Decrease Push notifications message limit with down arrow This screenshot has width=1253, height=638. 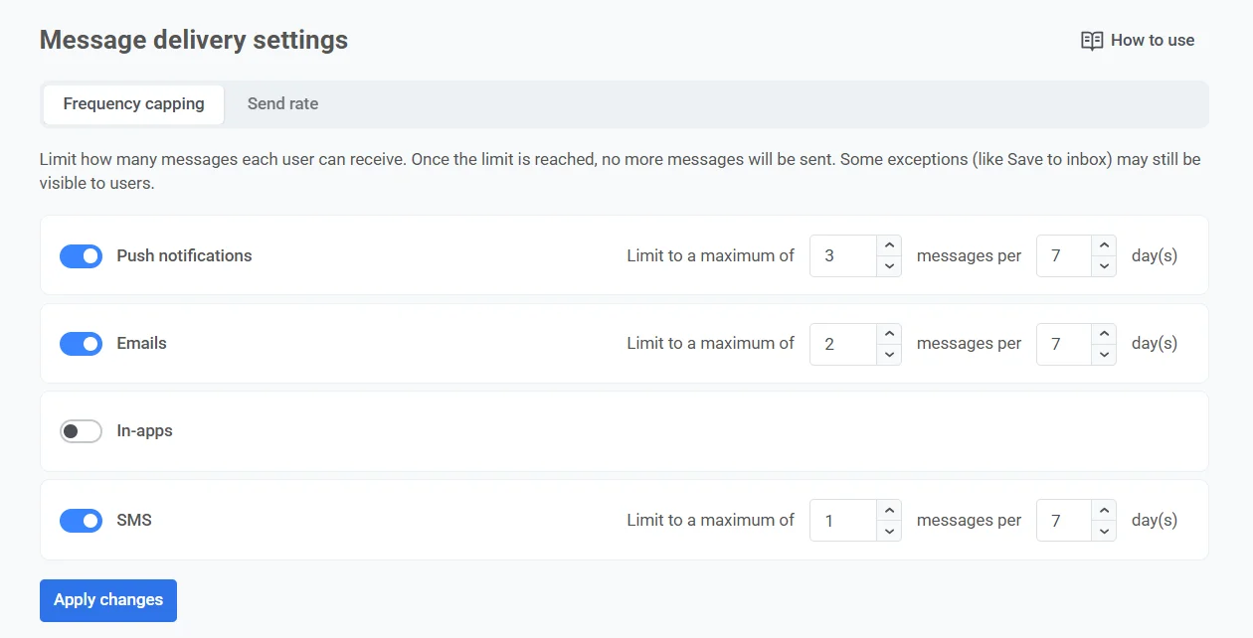pos(889,266)
